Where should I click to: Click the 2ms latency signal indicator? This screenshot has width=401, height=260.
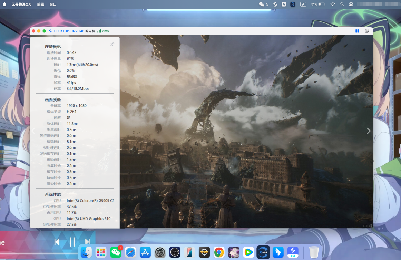click(103, 31)
